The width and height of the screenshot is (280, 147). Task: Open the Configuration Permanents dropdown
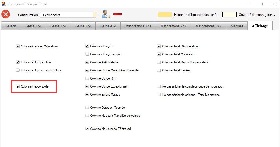[x=68, y=15]
